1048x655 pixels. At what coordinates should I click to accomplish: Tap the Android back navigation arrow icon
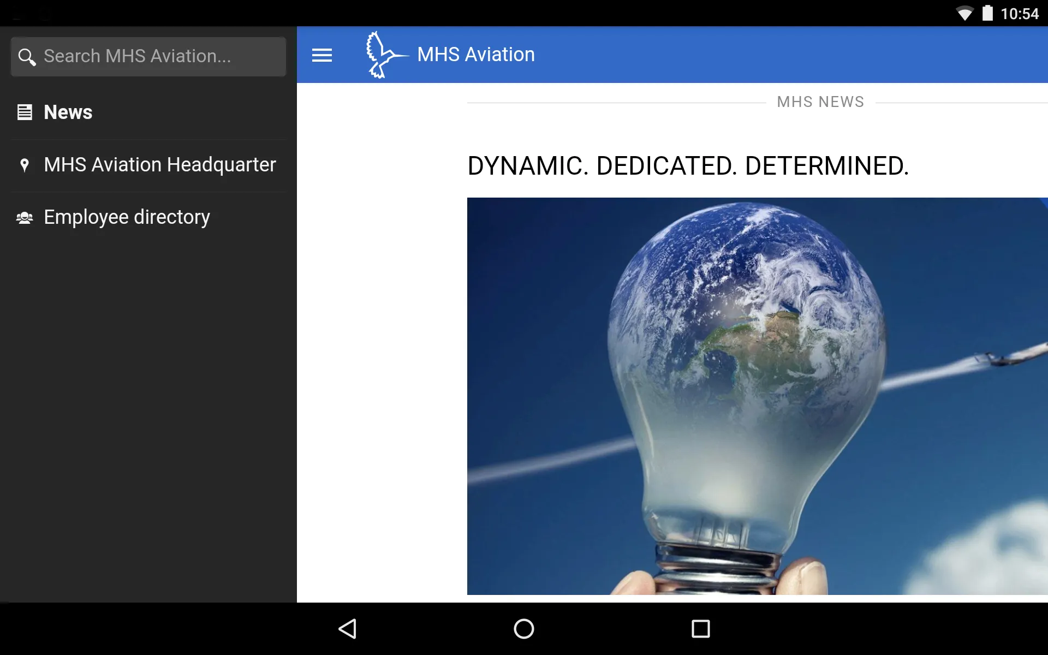click(349, 626)
